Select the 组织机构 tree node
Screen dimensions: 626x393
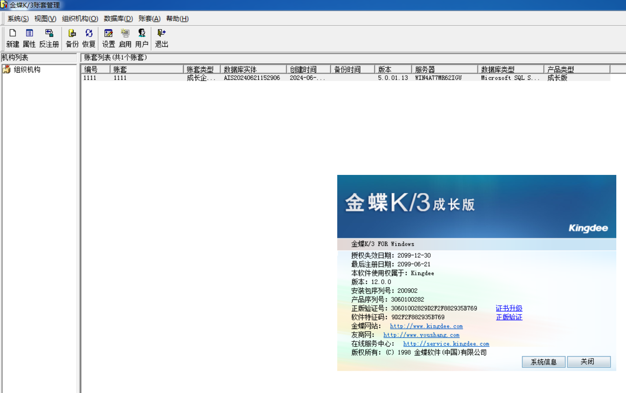pos(27,70)
